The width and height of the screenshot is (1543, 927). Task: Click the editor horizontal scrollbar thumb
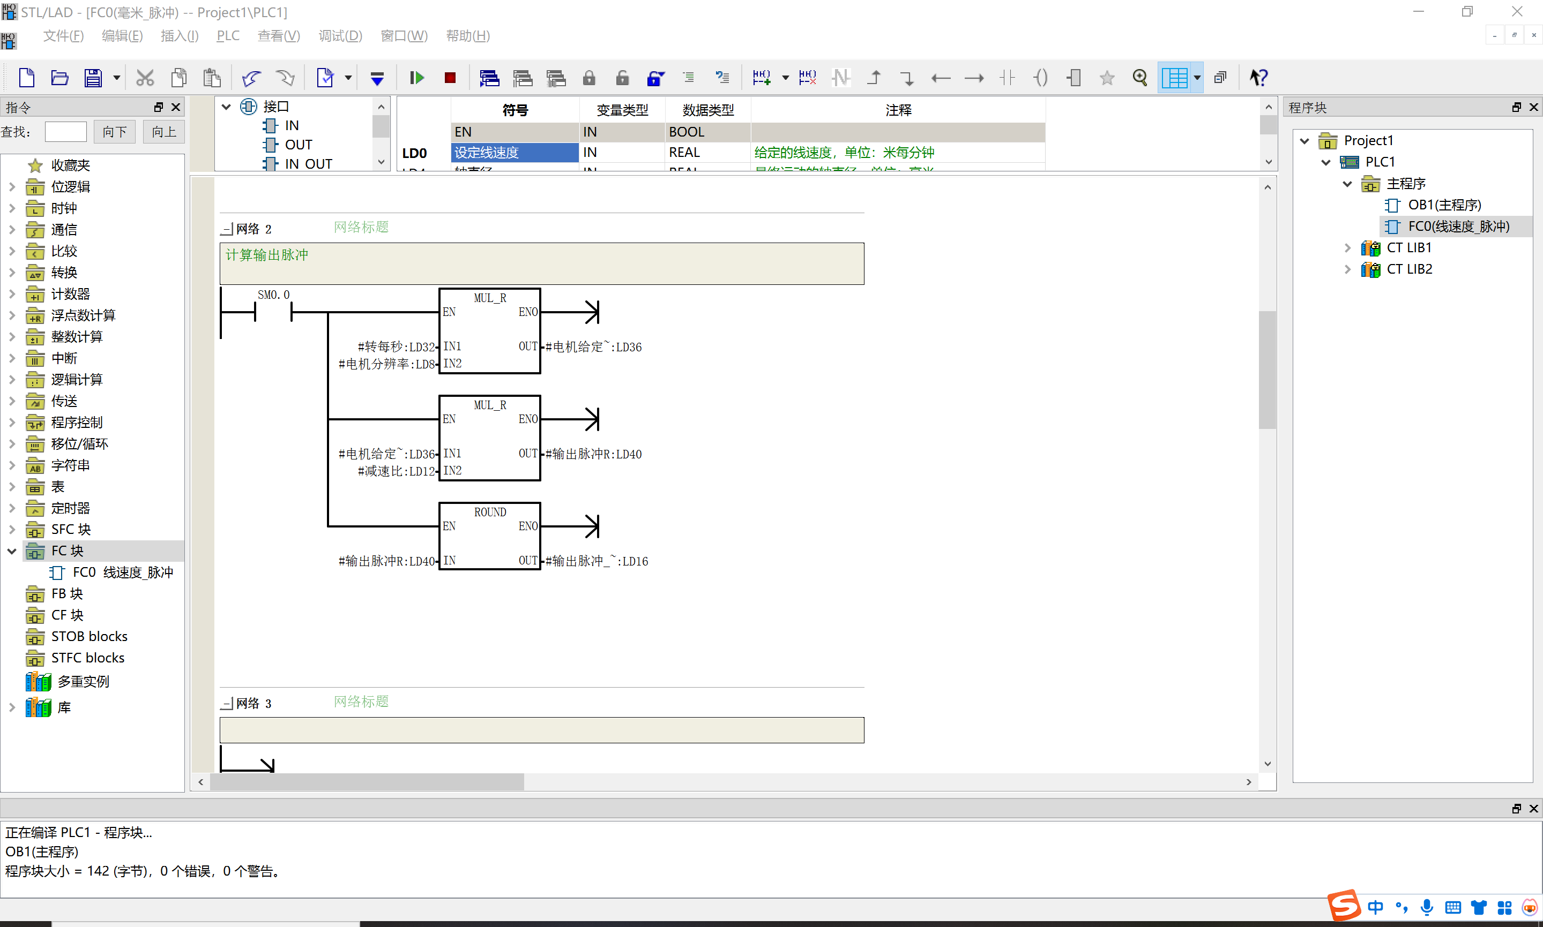367,782
